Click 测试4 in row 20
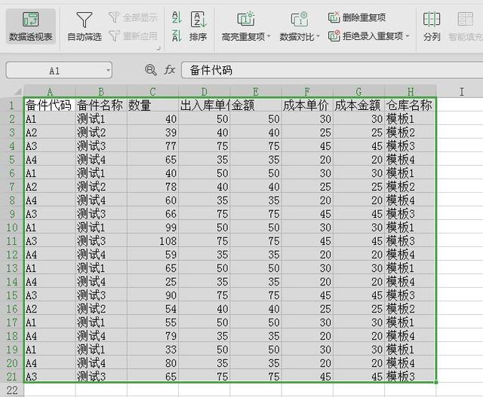 point(101,363)
